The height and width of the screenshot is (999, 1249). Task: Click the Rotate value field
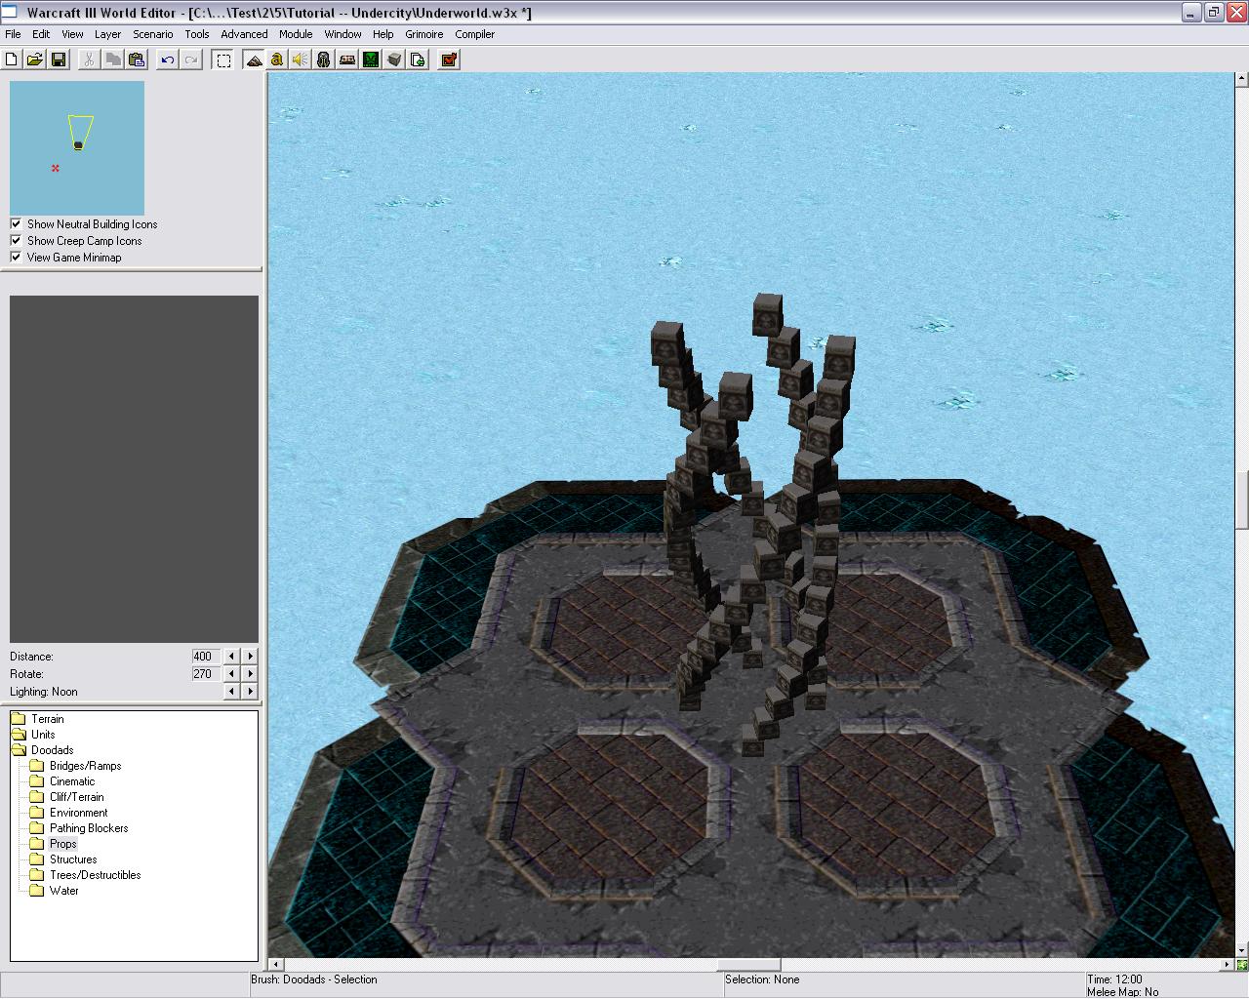click(x=206, y=673)
